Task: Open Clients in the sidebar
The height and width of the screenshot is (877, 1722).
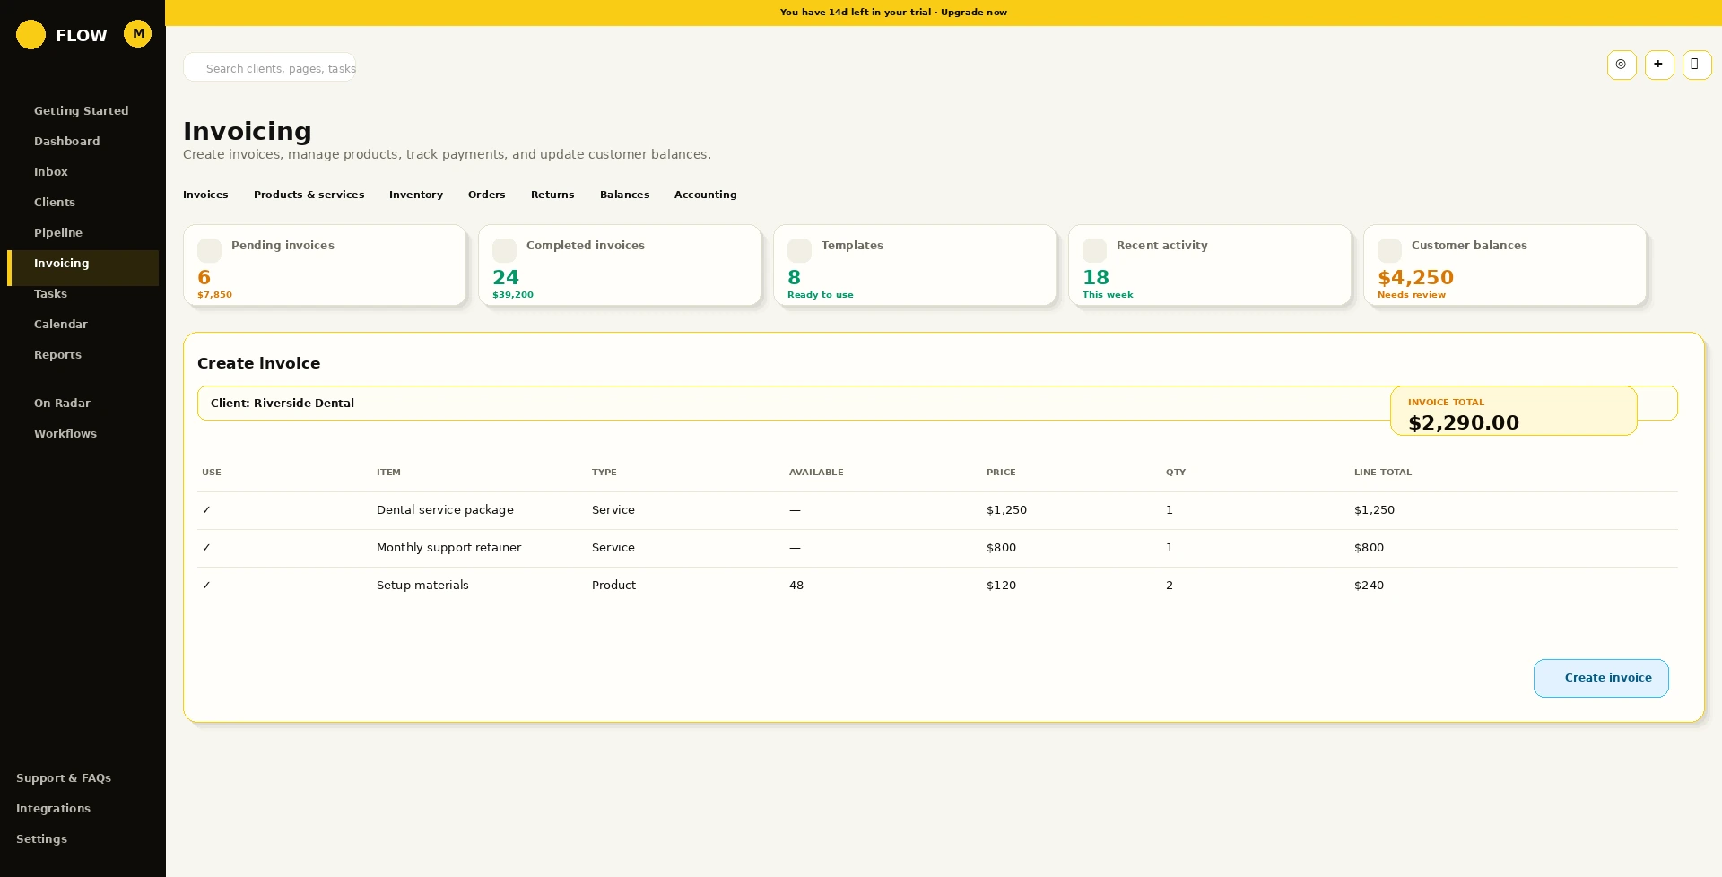Action: (x=55, y=203)
